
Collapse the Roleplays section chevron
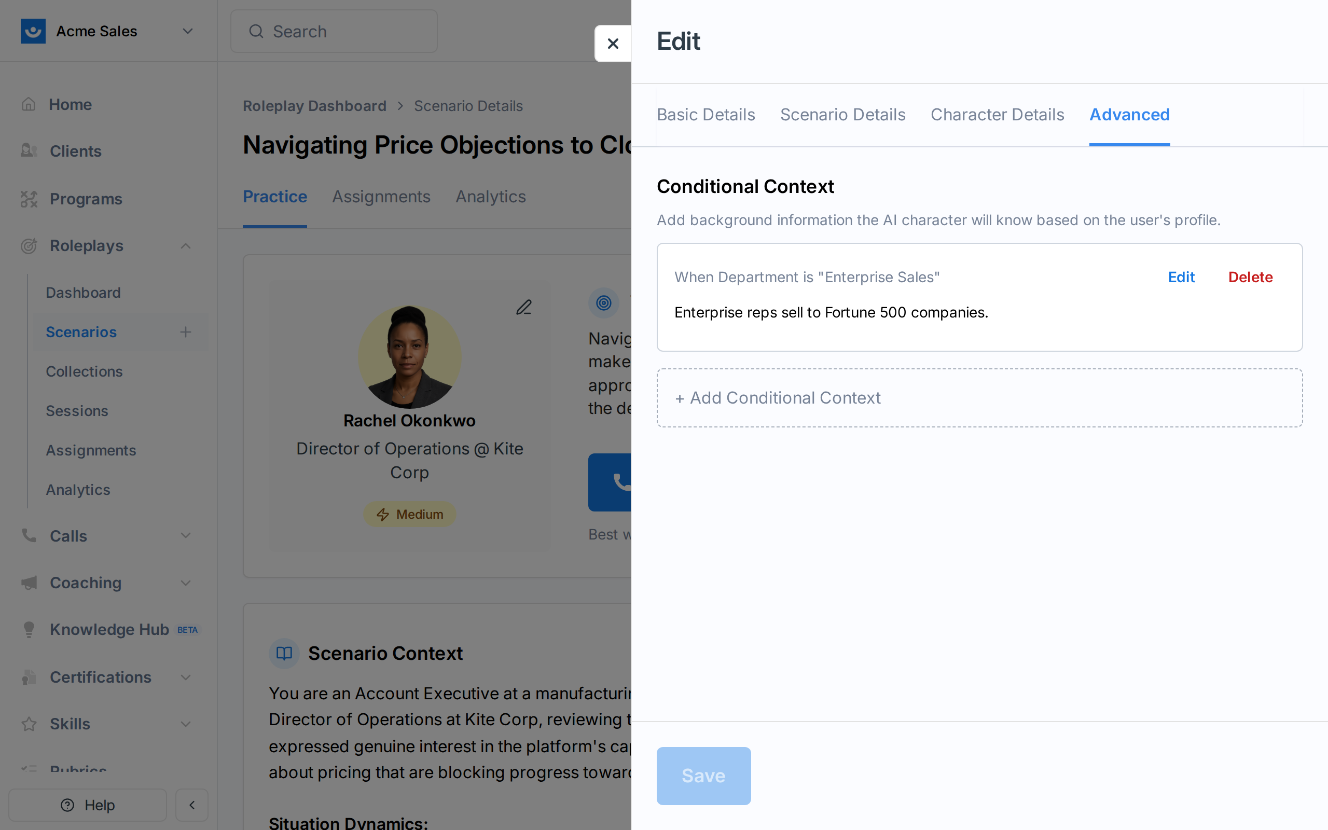(185, 246)
